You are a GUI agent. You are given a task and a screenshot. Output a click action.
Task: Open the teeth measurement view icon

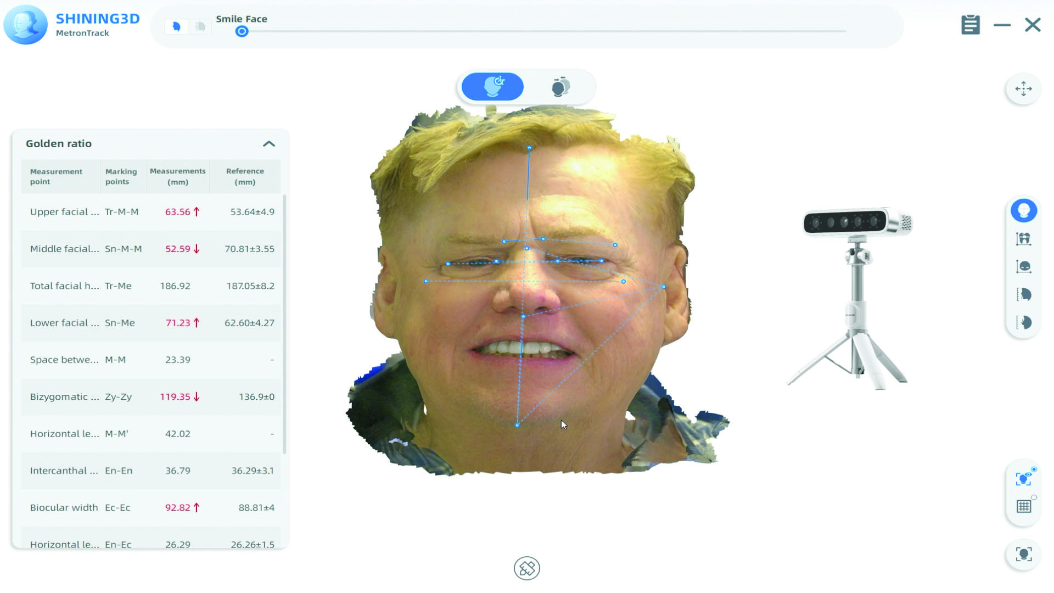click(x=1023, y=239)
